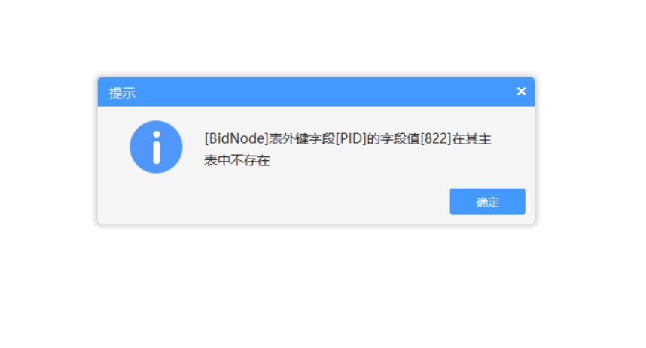The image size is (646, 348).
Task: Click gray dialog body left of 确定
Action: point(288,201)
